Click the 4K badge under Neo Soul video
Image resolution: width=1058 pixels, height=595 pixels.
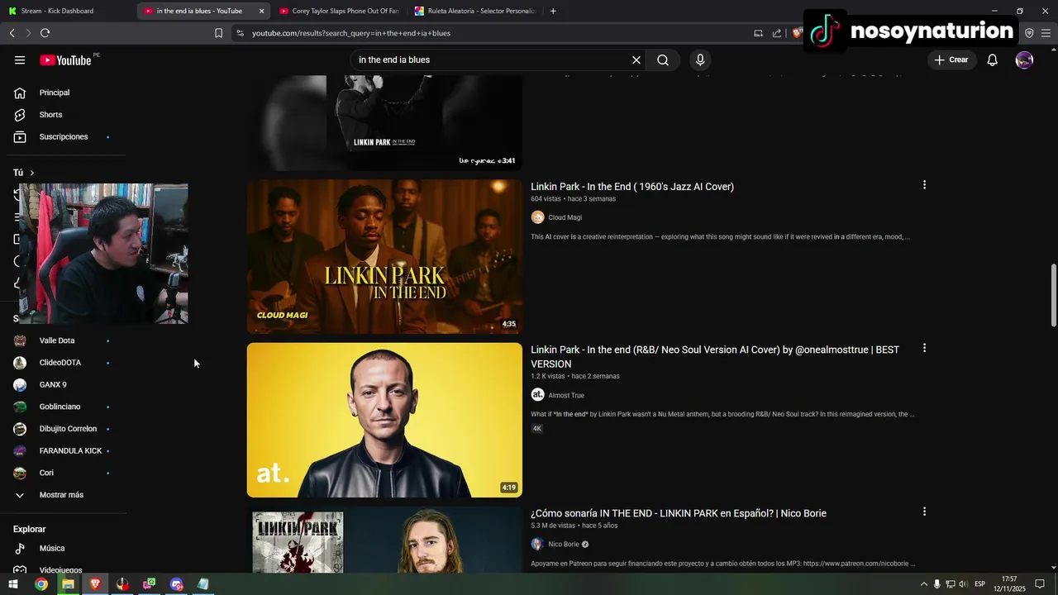coord(536,429)
